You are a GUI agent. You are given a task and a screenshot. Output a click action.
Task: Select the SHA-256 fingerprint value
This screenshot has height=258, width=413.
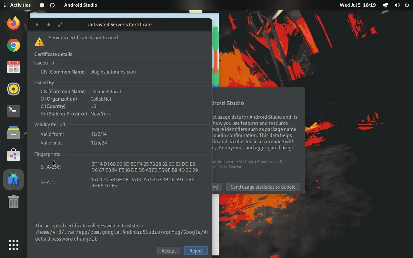click(145, 167)
